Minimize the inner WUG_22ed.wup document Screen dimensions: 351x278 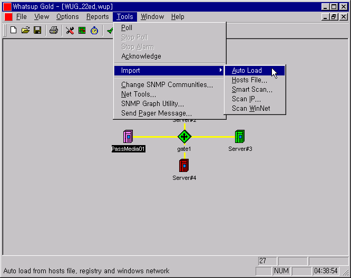[325, 17]
